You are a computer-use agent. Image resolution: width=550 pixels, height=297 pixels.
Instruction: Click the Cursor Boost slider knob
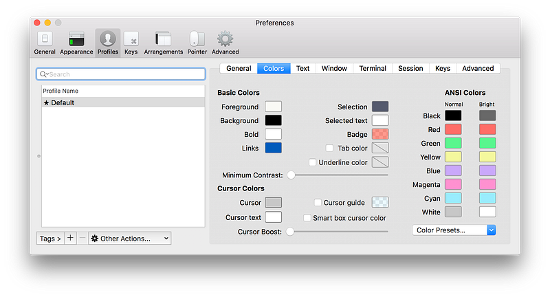tap(290, 232)
